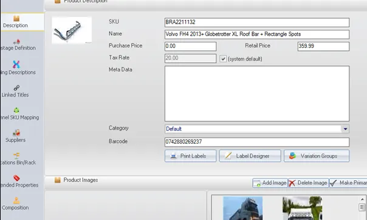Click the Channel SKU Mapping green icon

point(16,110)
